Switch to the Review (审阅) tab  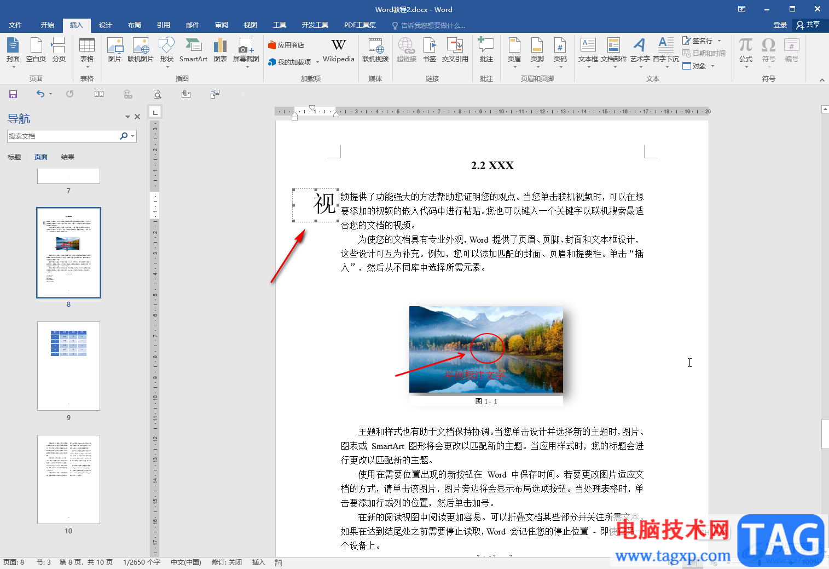[222, 25]
